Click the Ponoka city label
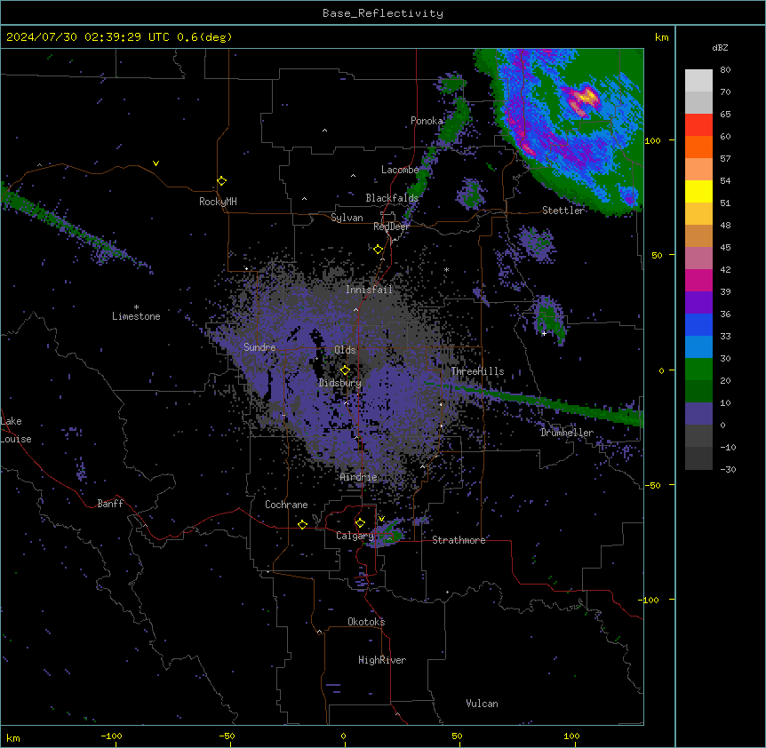The width and height of the screenshot is (766, 748). (427, 121)
